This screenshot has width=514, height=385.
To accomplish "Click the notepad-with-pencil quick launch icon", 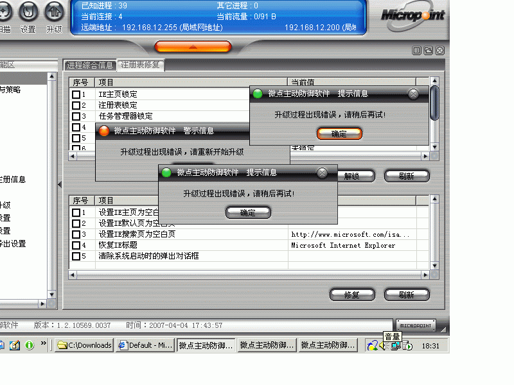I will point(14,345).
